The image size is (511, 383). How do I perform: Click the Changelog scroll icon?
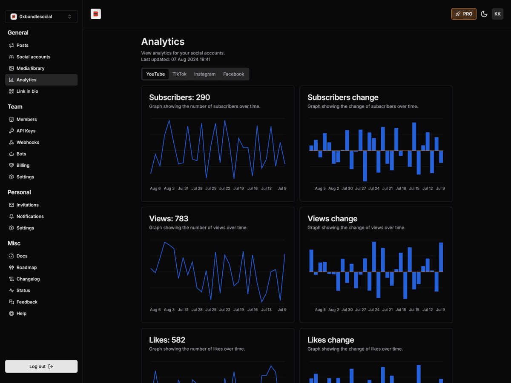[11, 279]
